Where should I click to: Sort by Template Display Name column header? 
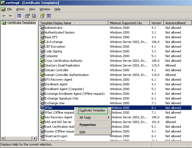74,23
